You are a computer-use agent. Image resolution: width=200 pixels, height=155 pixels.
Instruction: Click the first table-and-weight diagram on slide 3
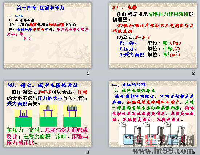coord(23,118)
